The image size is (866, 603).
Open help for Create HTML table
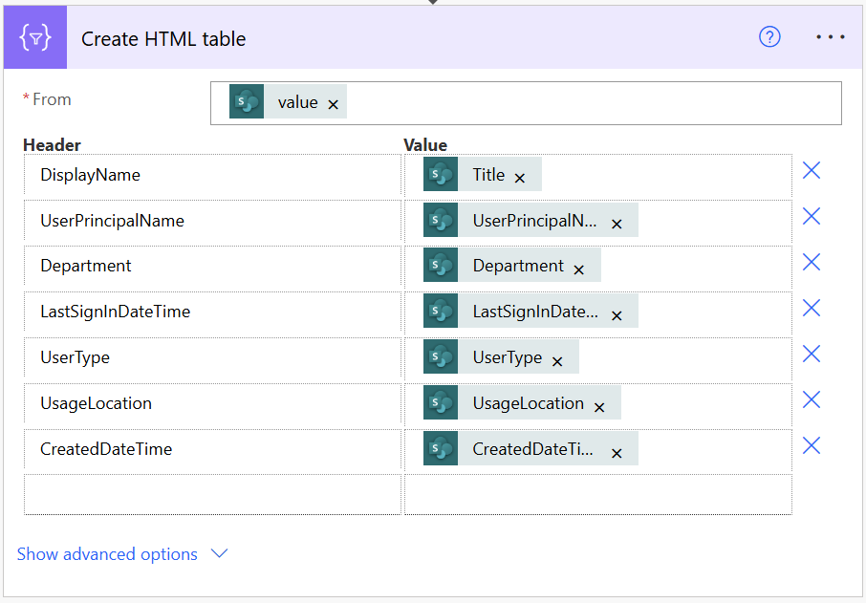769,37
